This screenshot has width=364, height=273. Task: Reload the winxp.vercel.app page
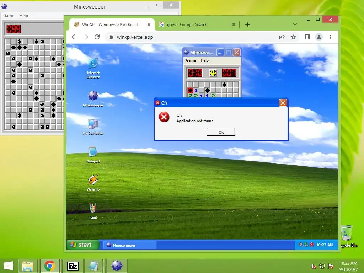coord(97,37)
